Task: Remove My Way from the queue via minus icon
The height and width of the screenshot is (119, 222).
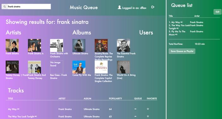Action: click(135, 109)
